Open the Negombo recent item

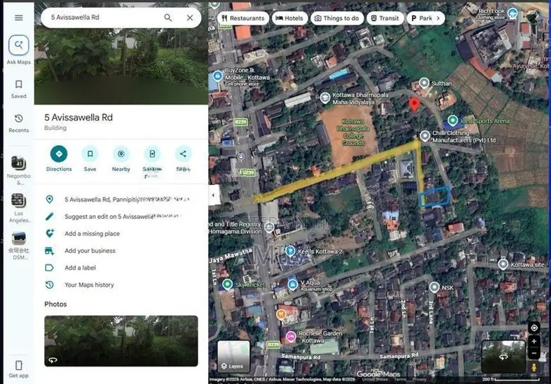pyautogui.click(x=19, y=170)
